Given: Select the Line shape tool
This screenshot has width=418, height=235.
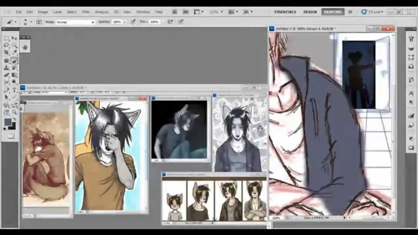Looking at the screenshot, I should [14, 97].
